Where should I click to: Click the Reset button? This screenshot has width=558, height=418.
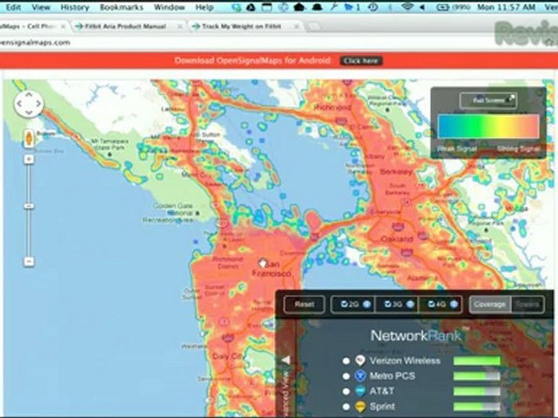pyautogui.click(x=304, y=304)
